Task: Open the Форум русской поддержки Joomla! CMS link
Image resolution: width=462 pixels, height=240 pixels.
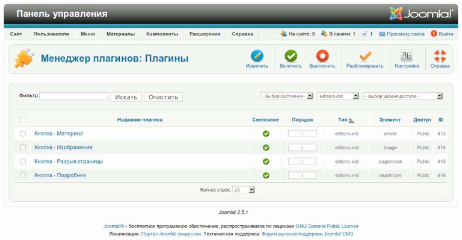Action: [x=307, y=234]
